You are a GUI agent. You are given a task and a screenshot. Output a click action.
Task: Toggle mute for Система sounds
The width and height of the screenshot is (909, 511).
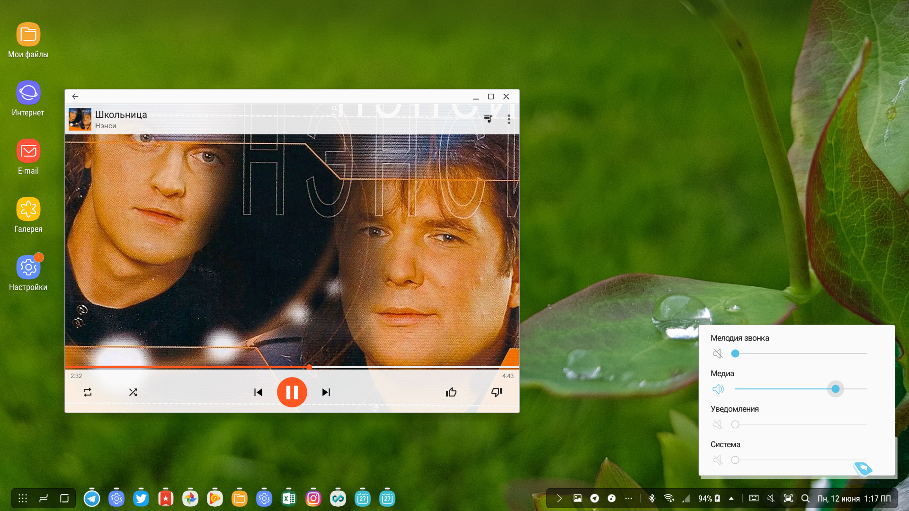tap(718, 460)
